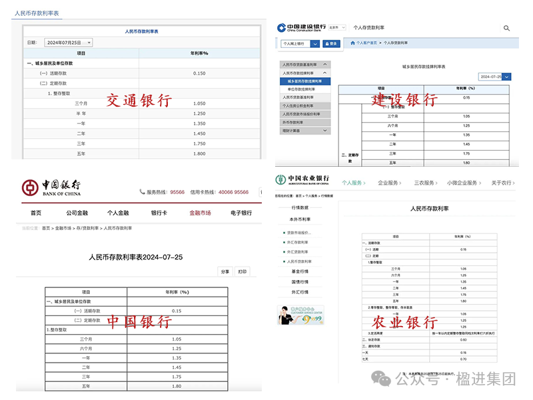This screenshot has width=533, height=400.
Task: Click 金融市场 breadcrumb link on Bank of China
Action: pos(63,228)
